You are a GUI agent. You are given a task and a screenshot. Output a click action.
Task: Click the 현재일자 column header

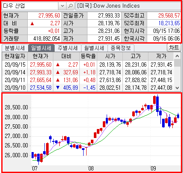15,56
